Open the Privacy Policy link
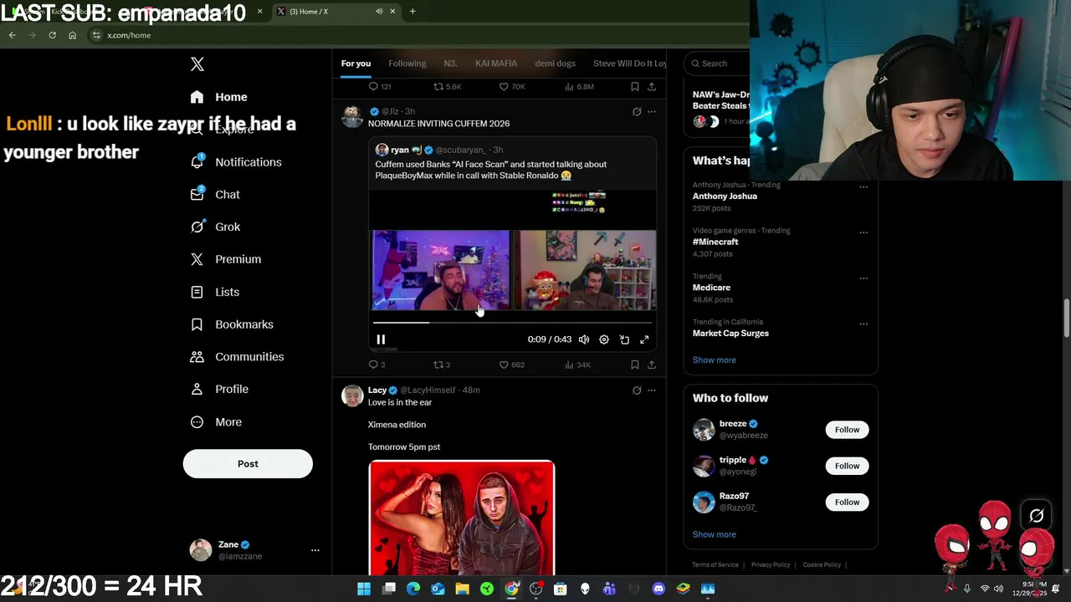Screen dimensions: 1071x602 pyautogui.click(x=771, y=565)
